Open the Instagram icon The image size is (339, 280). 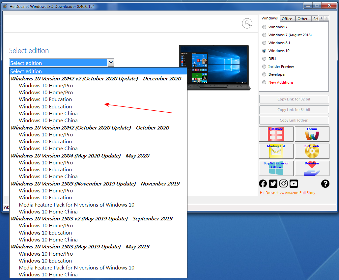283,183
